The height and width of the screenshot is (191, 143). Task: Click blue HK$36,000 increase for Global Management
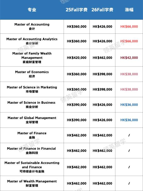pyautogui.click(x=129, y=120)
